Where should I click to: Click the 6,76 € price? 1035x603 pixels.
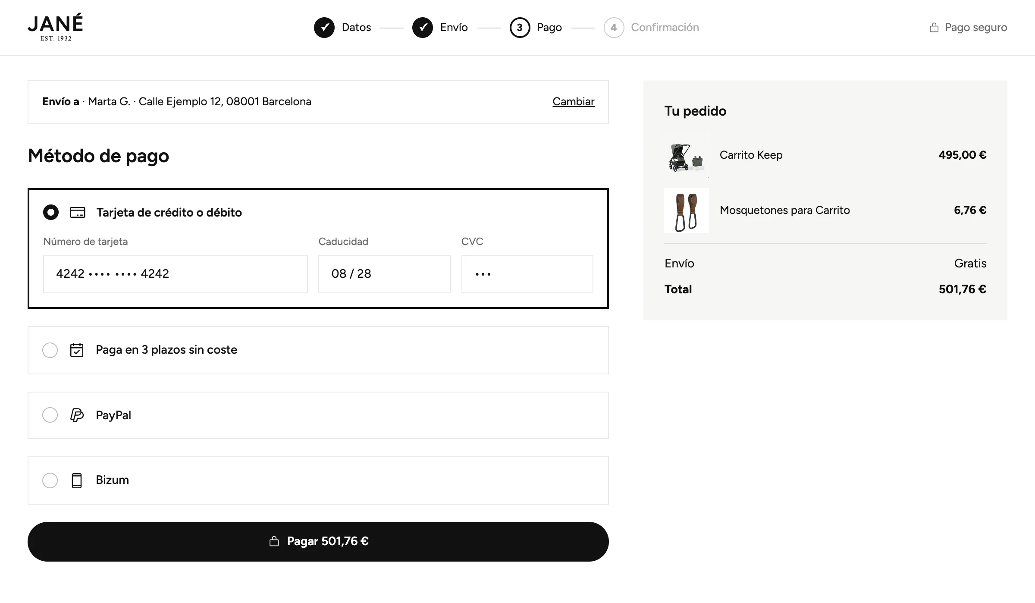tap(970, 210)
